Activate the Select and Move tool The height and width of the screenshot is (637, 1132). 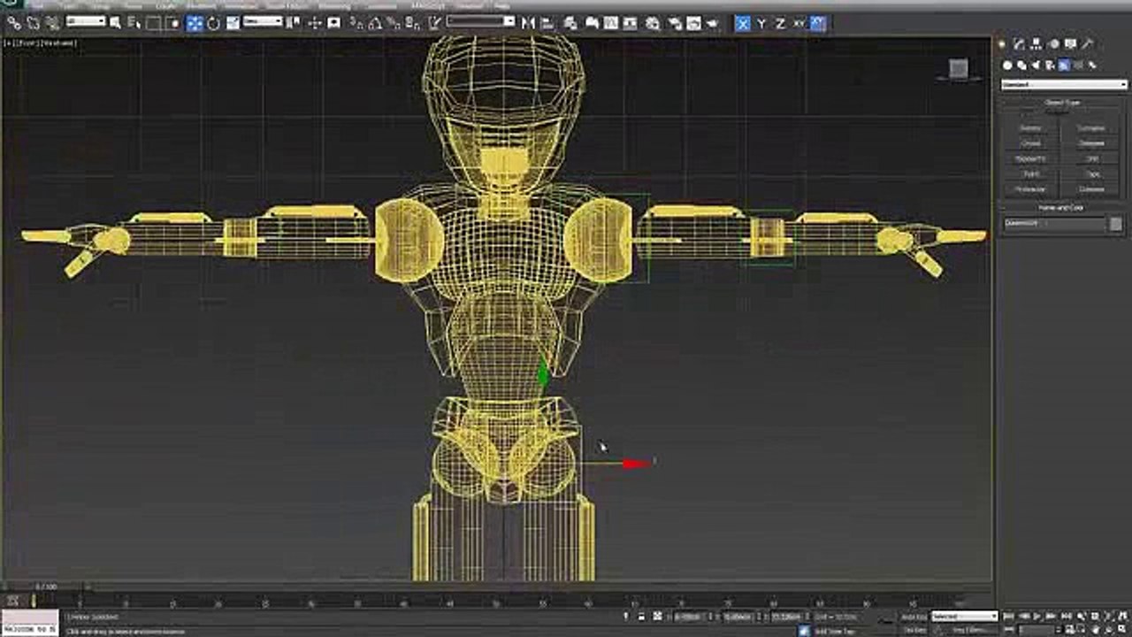pyautogui.click(x=195, y=23)
